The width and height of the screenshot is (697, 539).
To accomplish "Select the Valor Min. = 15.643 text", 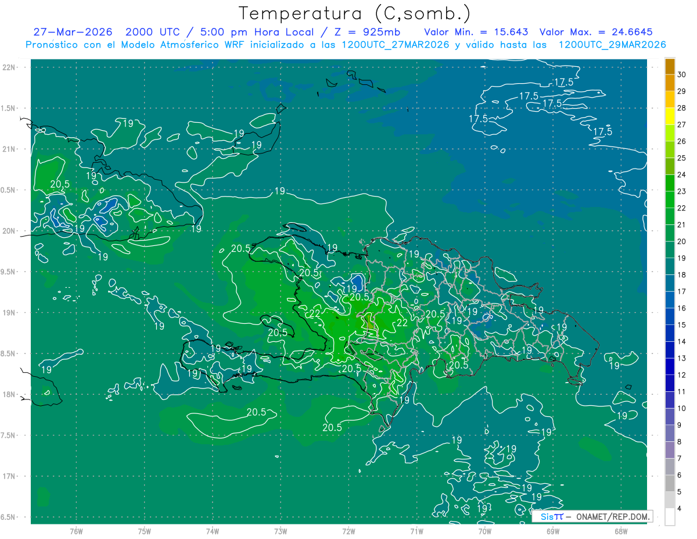I will [476, 32].
